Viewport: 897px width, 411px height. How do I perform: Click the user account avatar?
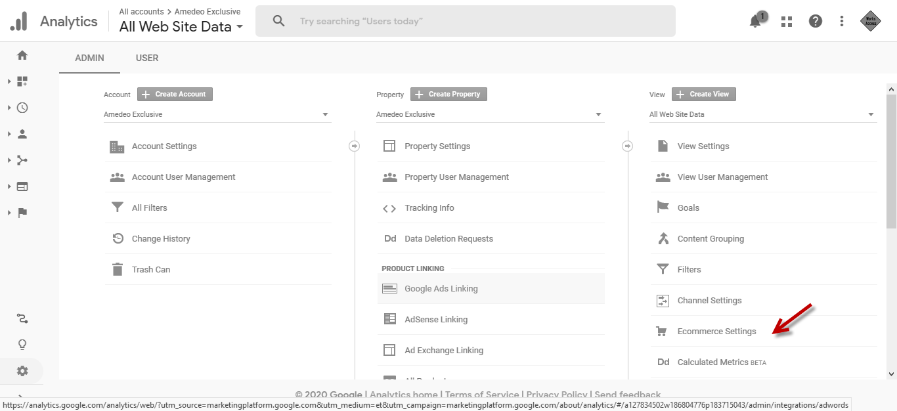(x=870, y=21)
